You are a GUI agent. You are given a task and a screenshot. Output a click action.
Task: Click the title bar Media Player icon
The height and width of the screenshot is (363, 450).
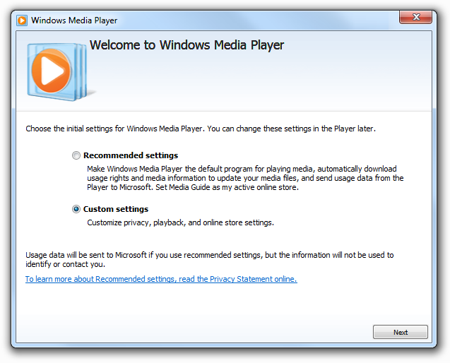click(x=22, y=20)
